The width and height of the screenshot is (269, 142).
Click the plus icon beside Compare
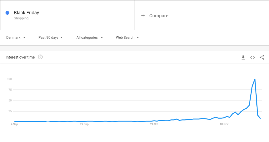coord(143,15)
